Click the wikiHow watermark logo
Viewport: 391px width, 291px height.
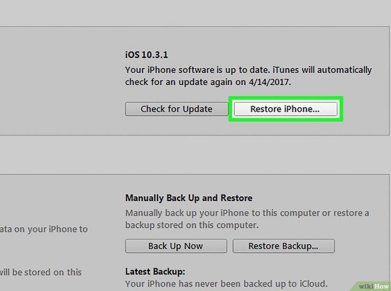coord(373,286)
